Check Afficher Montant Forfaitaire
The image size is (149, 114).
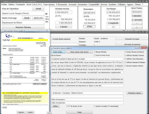tap(125, 62)
